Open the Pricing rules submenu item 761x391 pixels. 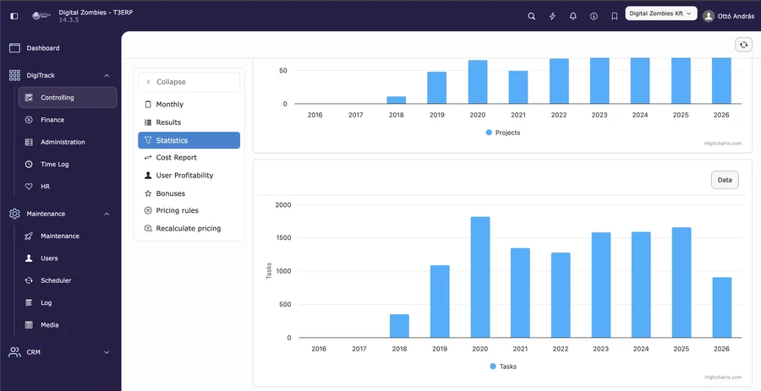click(x=189, y=210)
